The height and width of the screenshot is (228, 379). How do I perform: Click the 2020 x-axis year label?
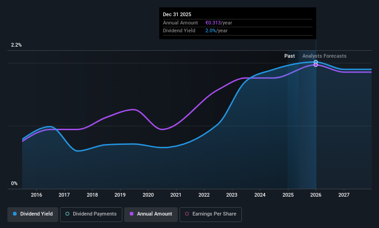click(x=148, y=195)
